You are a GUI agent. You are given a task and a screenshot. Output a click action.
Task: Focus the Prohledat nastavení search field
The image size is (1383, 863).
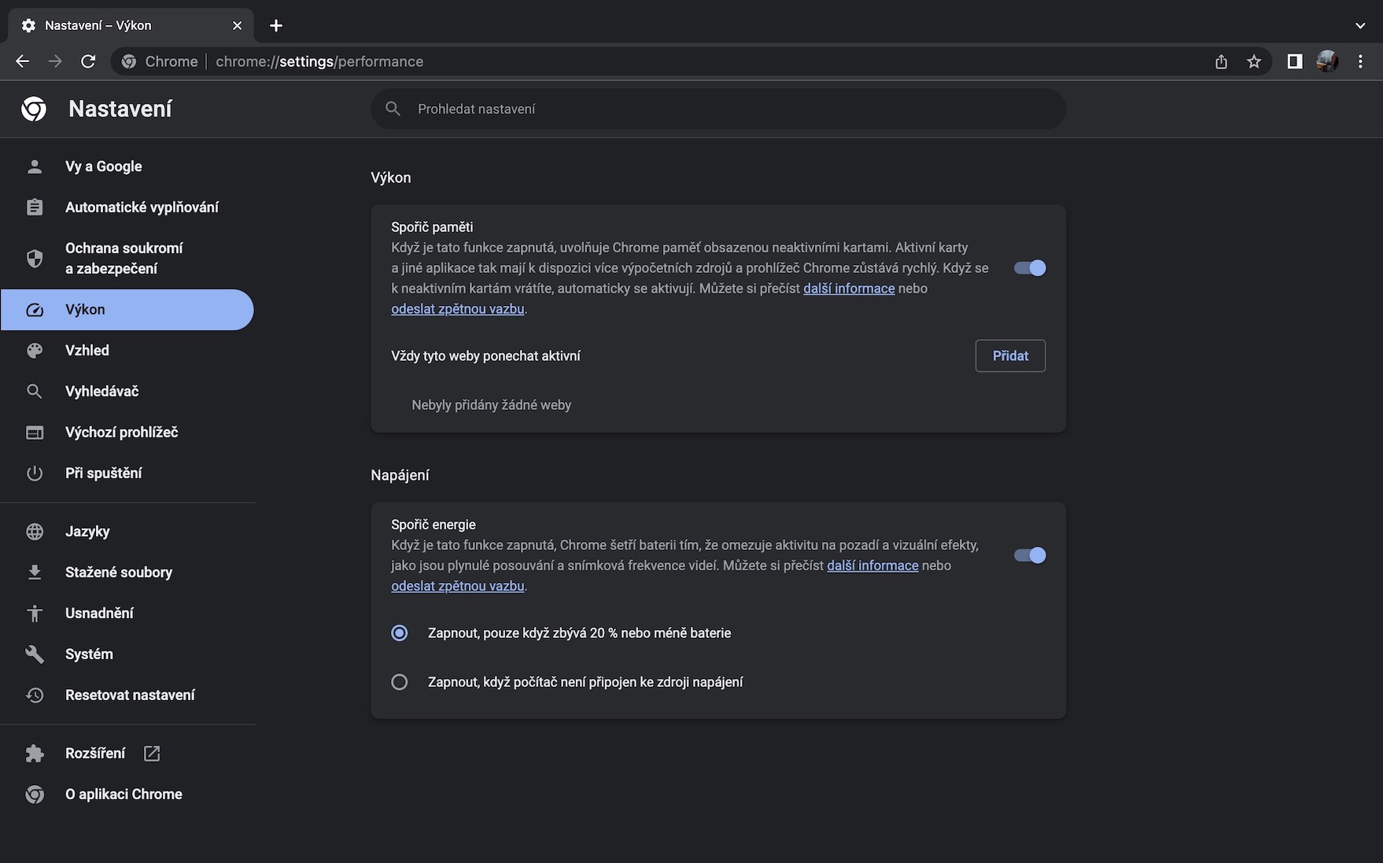(717, 109)
